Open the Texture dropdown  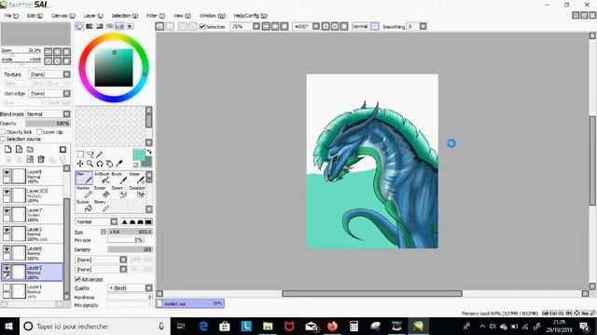[49, 74]
